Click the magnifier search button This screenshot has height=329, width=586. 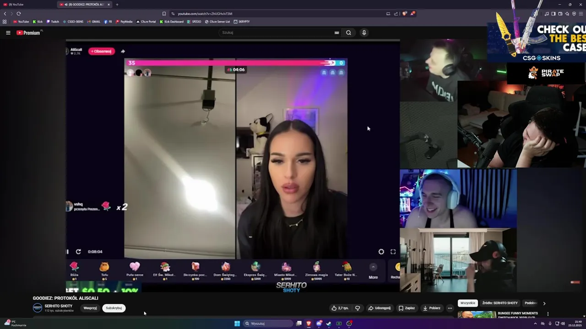(x=348, y=32)
